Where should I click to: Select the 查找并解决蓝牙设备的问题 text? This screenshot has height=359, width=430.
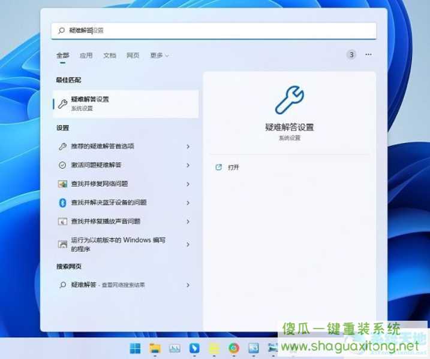pyautogui.click(x=109, y=202)
